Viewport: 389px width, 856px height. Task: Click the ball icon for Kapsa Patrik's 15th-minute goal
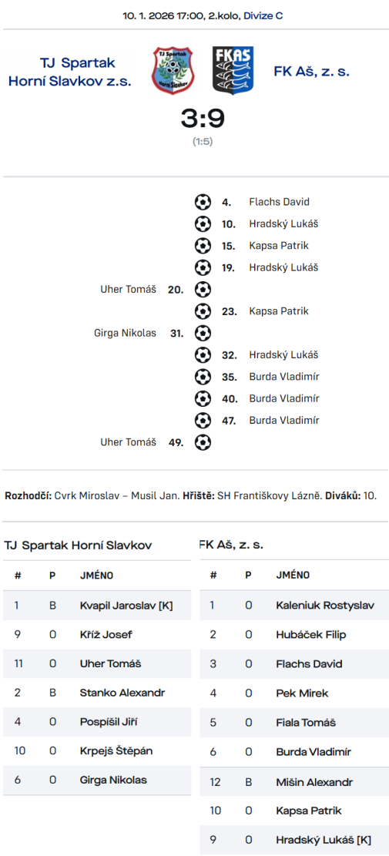[203, 246]
